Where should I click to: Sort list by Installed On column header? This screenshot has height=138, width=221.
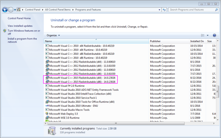point(198,41)
